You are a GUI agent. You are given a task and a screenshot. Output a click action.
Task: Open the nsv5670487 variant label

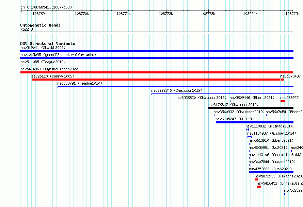tap(290, 76)
